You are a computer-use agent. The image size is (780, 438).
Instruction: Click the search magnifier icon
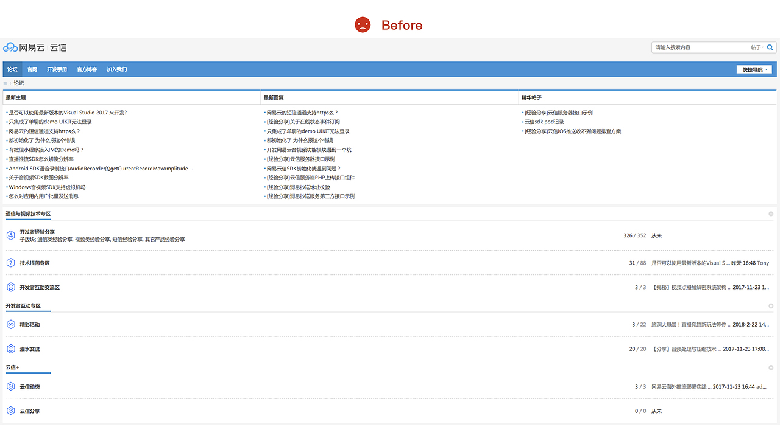(770, 47)
